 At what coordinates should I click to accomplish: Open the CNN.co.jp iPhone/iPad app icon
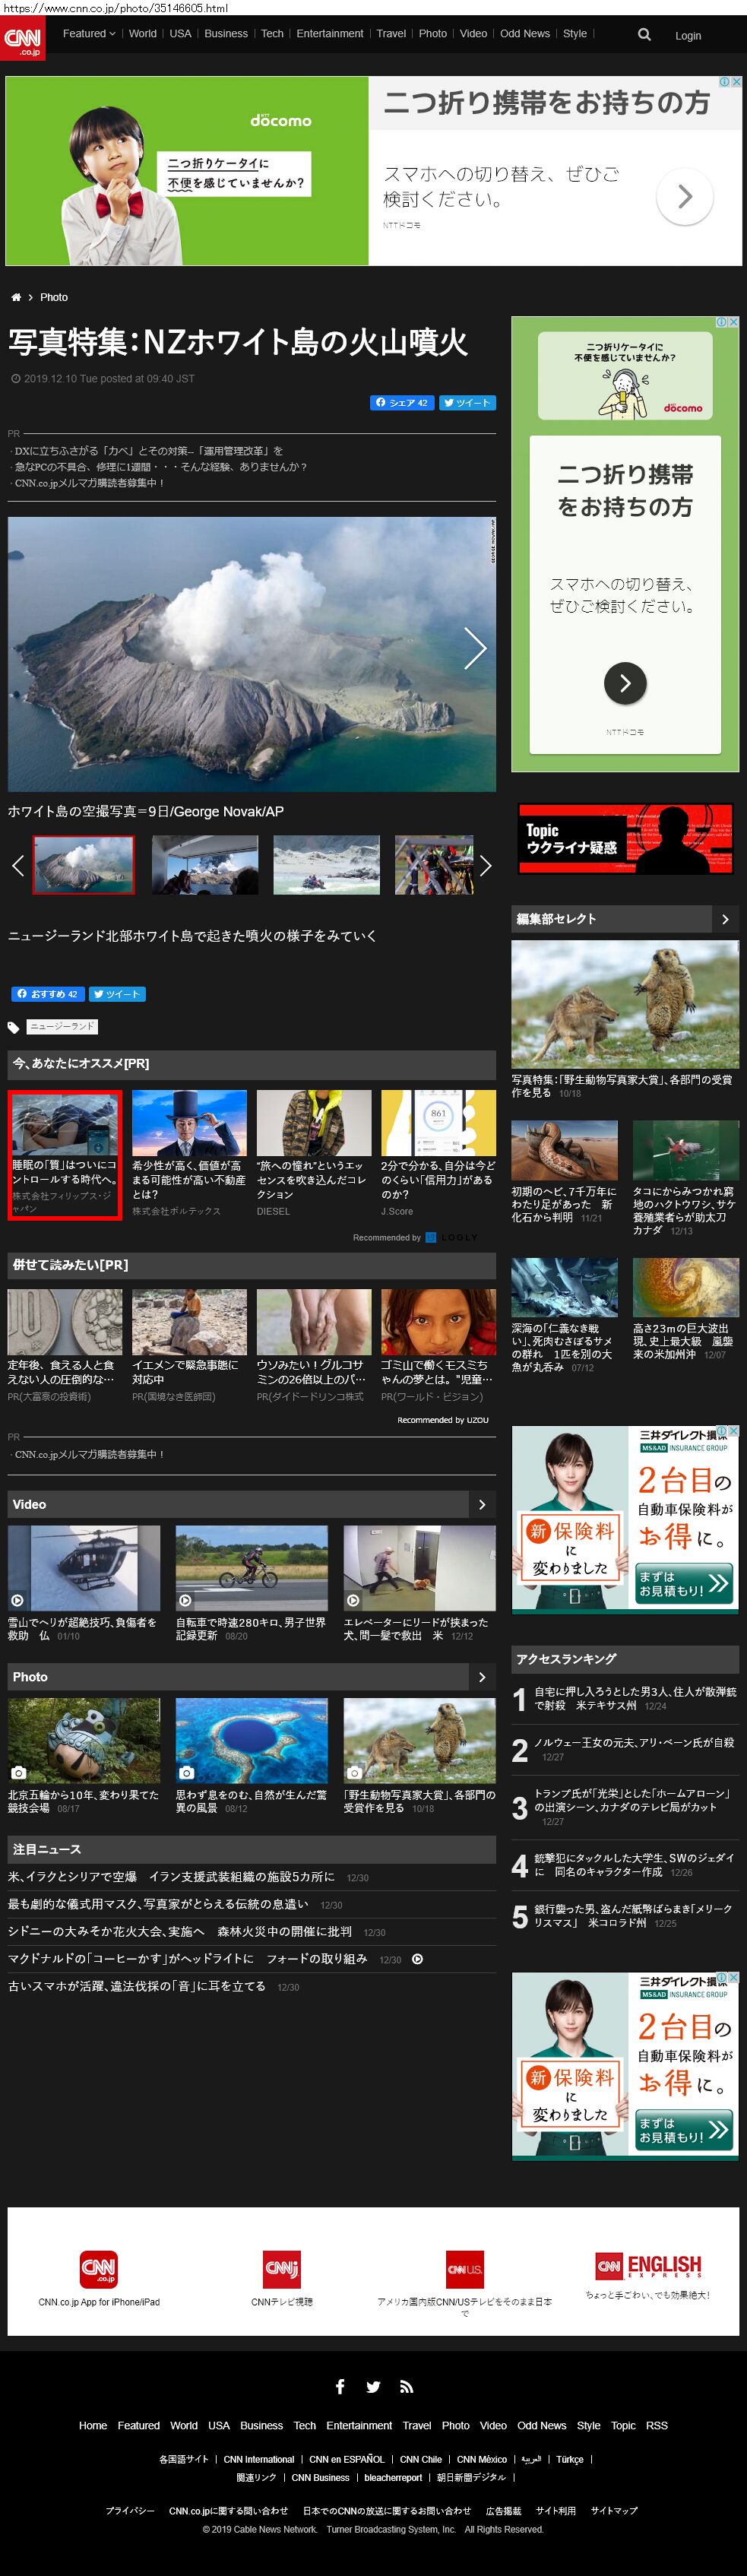pyautogui.click(x=98, y=2269)
